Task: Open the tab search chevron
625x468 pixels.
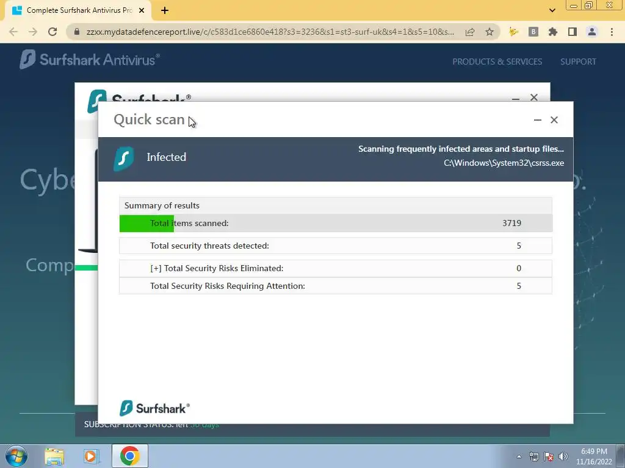Action: coord(552,10)
